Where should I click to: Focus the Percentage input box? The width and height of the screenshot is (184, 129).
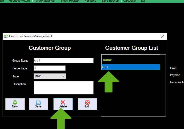coord(49,68)
